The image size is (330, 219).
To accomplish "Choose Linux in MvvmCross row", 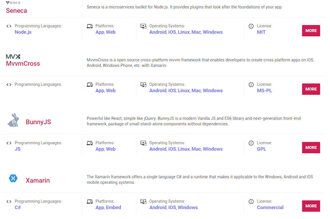I will click(184, 91).
